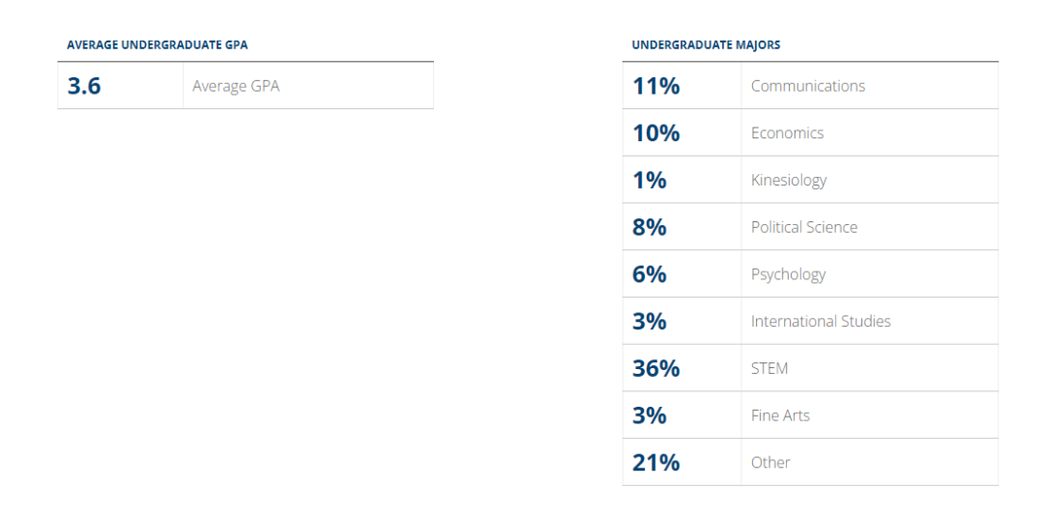This screenshot has width=1044, height=516.
Task: Click the Kinesiology major label
Action: point(789,181)
